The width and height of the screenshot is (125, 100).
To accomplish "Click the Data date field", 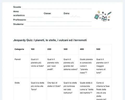I will coord(75,16).
